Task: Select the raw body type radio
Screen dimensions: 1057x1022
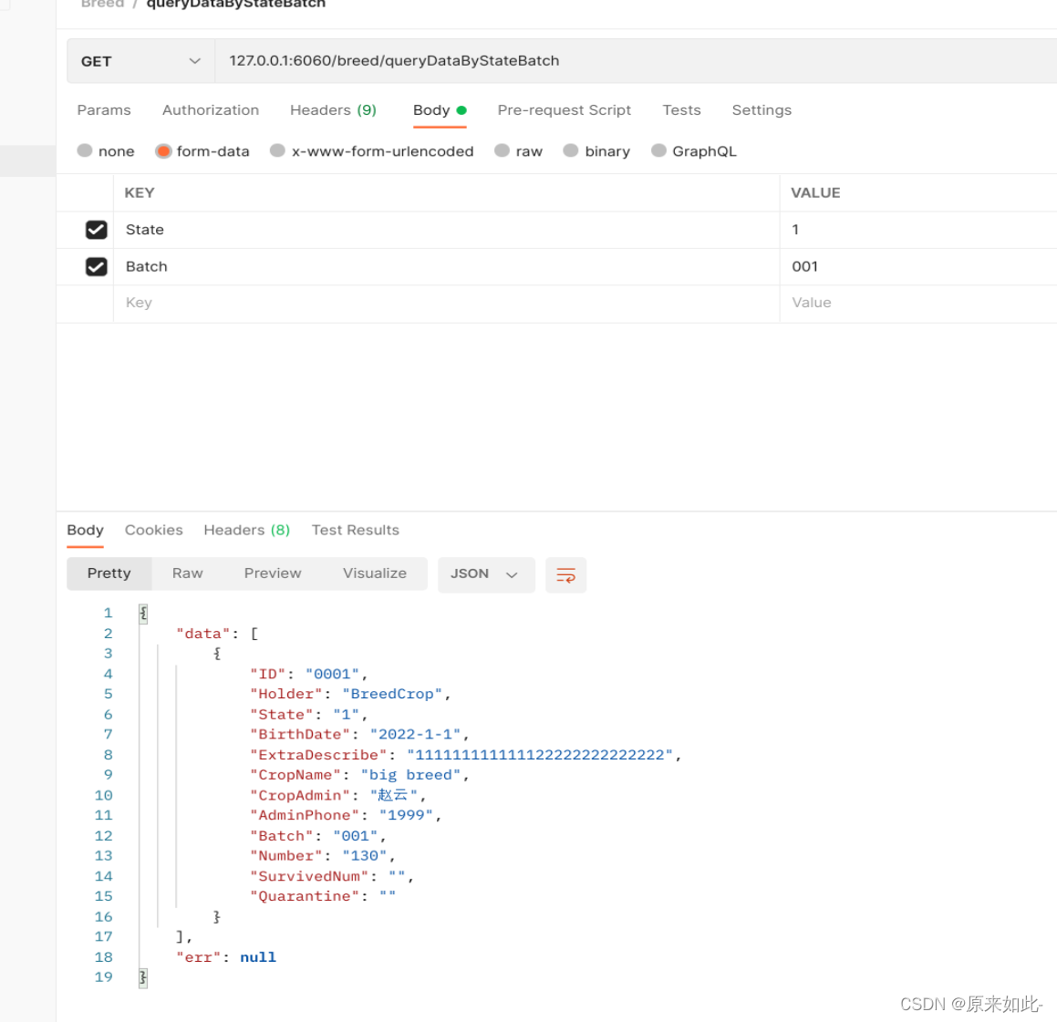Action: [x=503, y=150]
